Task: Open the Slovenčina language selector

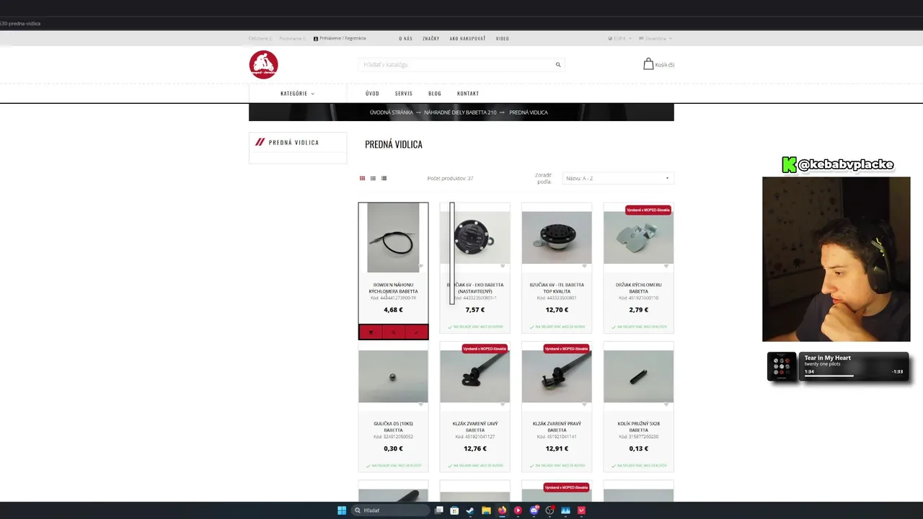Action: tap(657, 38)
